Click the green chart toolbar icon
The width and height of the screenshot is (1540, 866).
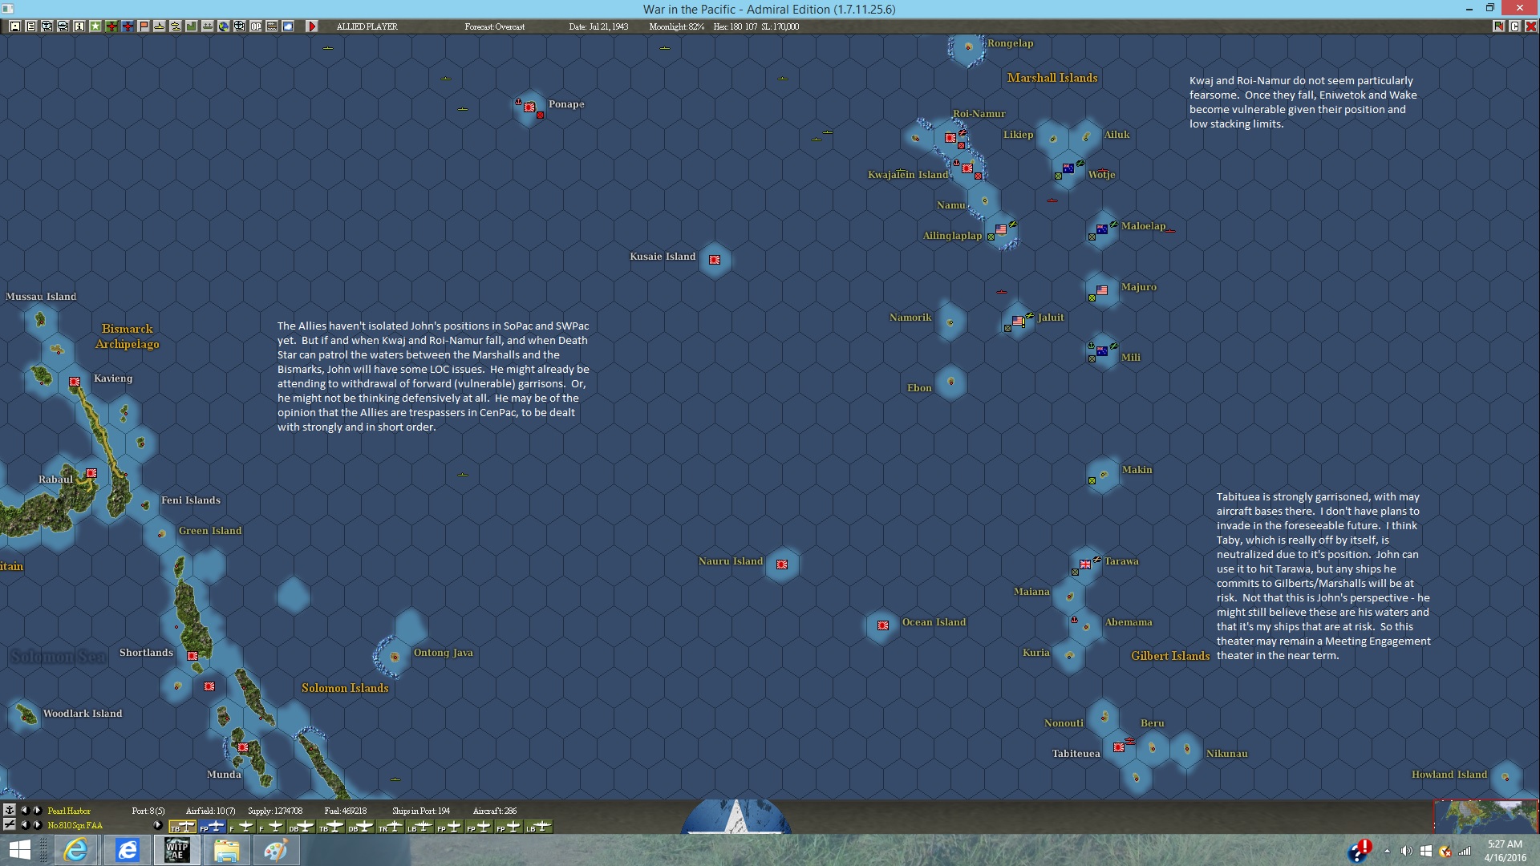192,26
